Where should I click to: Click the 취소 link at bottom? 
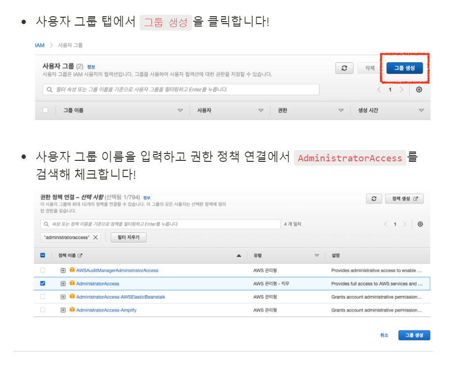pyautogui.click(x=384, y=335)
